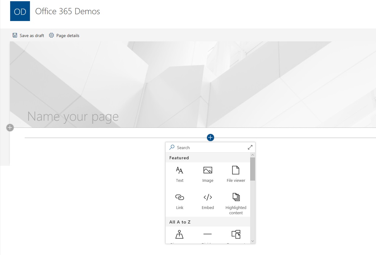Click the magnifier search icon in web part picker
This screenshot has width=376, height=255.
[172, 148]
